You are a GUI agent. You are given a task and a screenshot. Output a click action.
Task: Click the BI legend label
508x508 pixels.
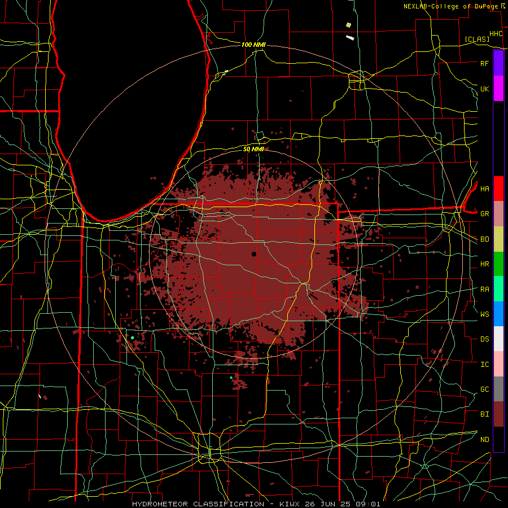coord(484,414)
